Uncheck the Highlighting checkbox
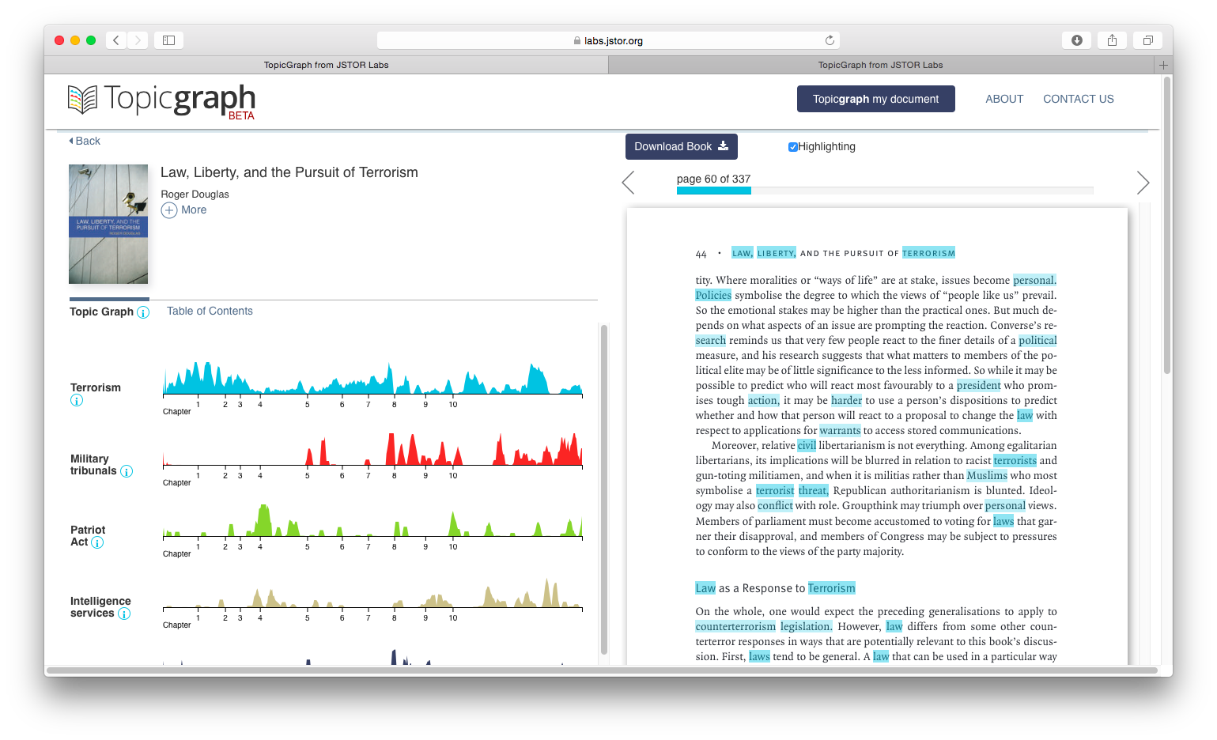The width and height of the screenshot is (1217, 740). point(792,146)
